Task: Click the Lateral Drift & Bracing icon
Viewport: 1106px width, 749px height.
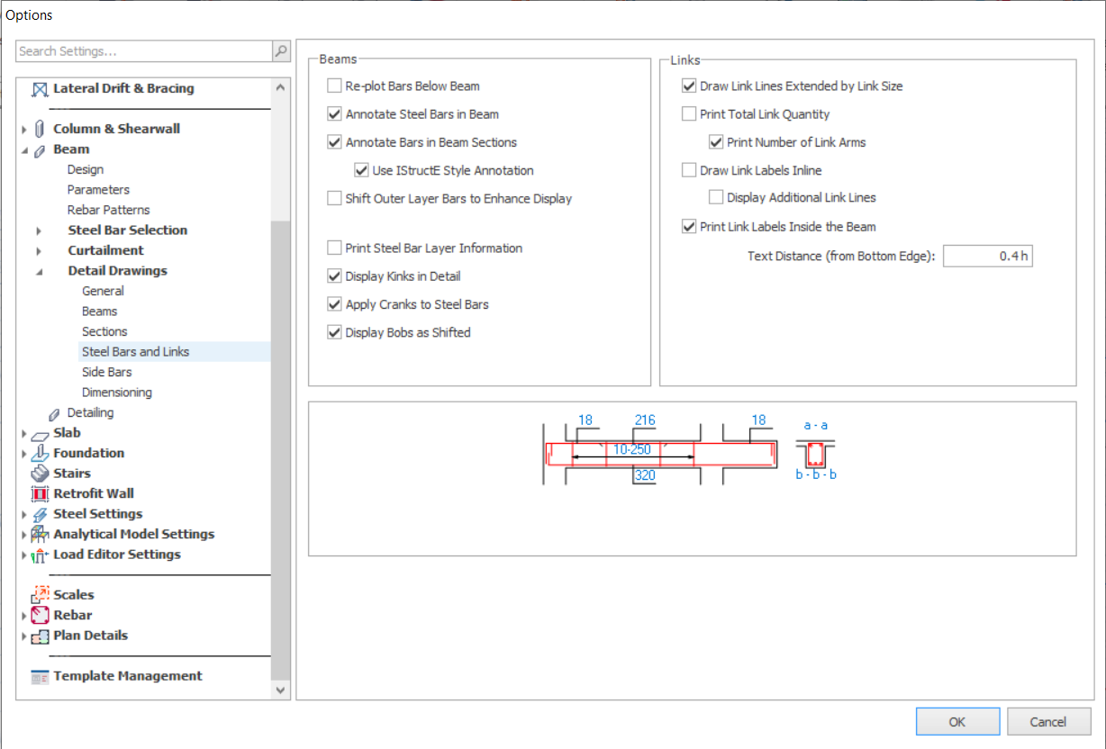Action: 40,89
